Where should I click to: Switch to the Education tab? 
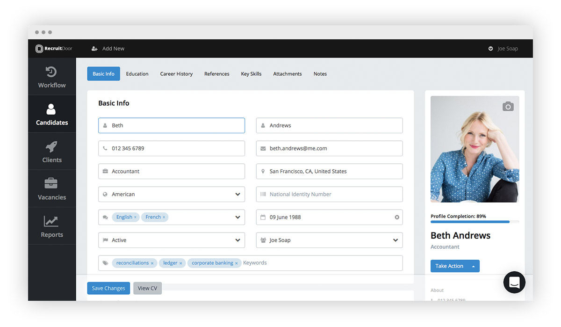137,74
